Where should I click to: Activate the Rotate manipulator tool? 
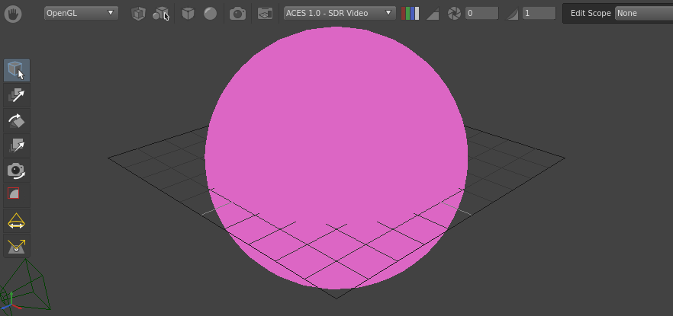coord(16,120)
